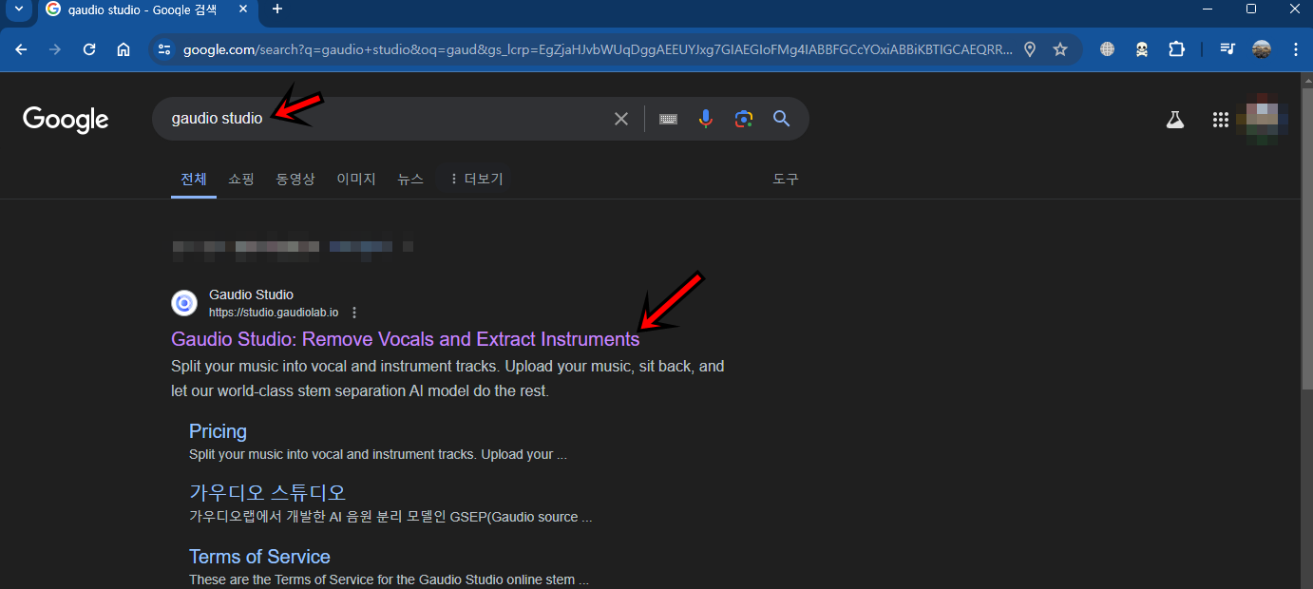Viewport: 1313px width, 589px height.
Task: Open the Google apps grid
Action: [x=1221, y=119]
